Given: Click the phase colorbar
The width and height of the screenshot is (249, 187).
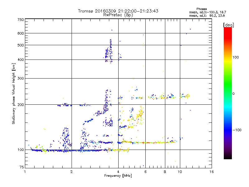Looking at the screenshot, I should tap(228, 93).
